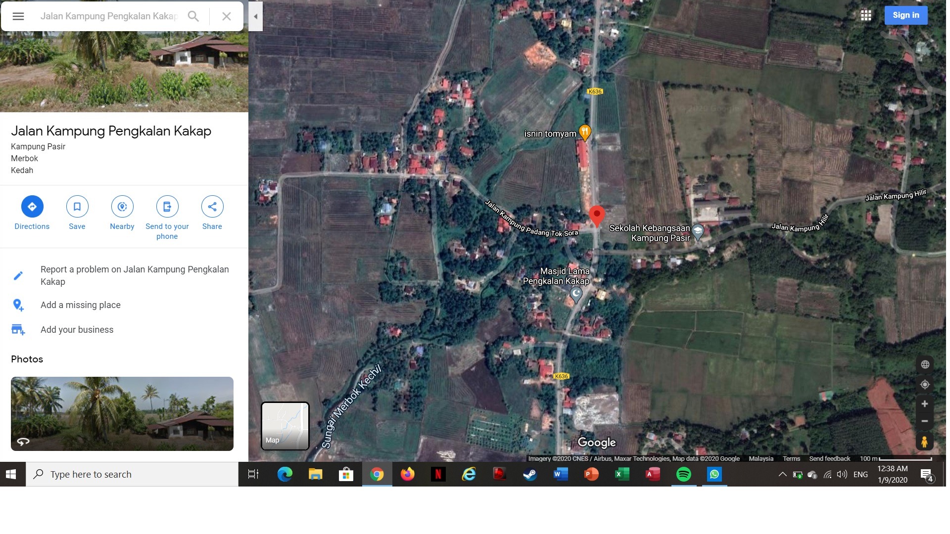The width and height of the screenshot is (950, 534).
Task: Open Google apps grid icon
Action: [866, 15]
